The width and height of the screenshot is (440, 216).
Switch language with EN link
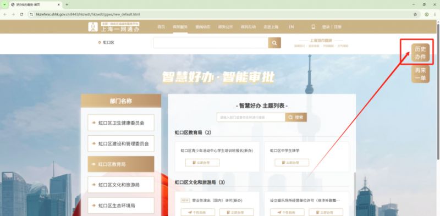coord(291,27)
